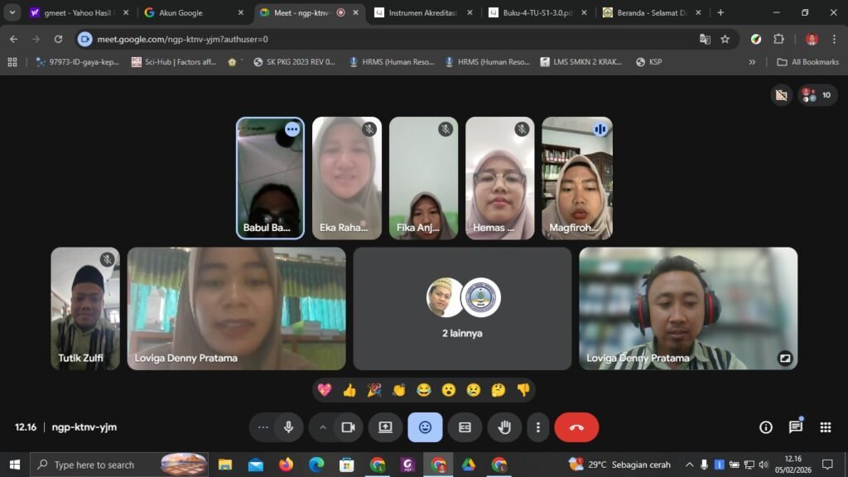Open the meeting details info icon
Image resolution: width=848 pixels, height=477 pixels.
(765, 427)
